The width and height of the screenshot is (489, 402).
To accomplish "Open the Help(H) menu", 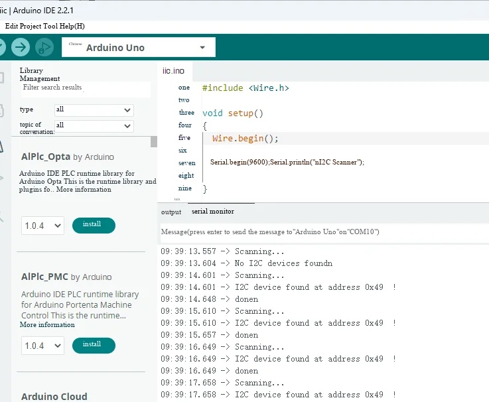I will pyautogui.click(x=72, y=26).
